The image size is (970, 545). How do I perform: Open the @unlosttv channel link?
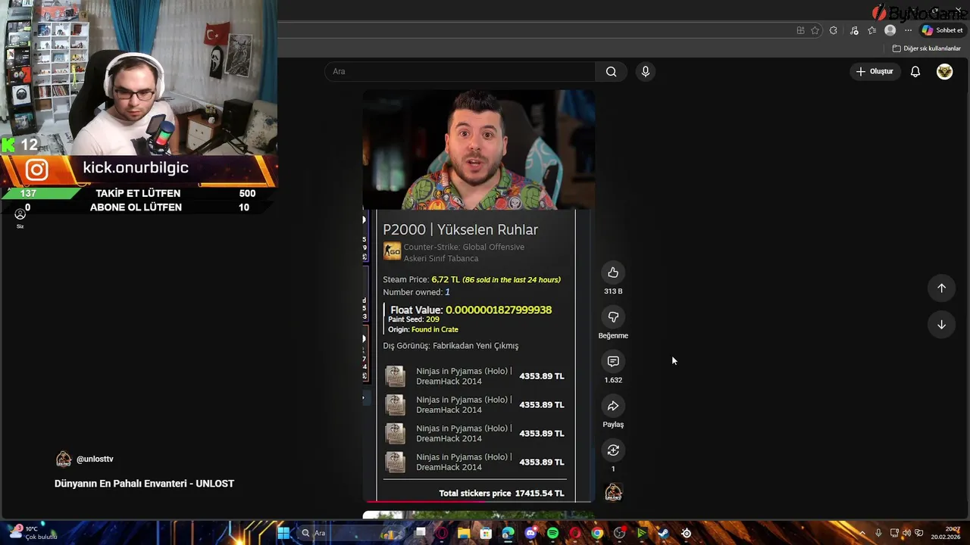pos(95,459)
